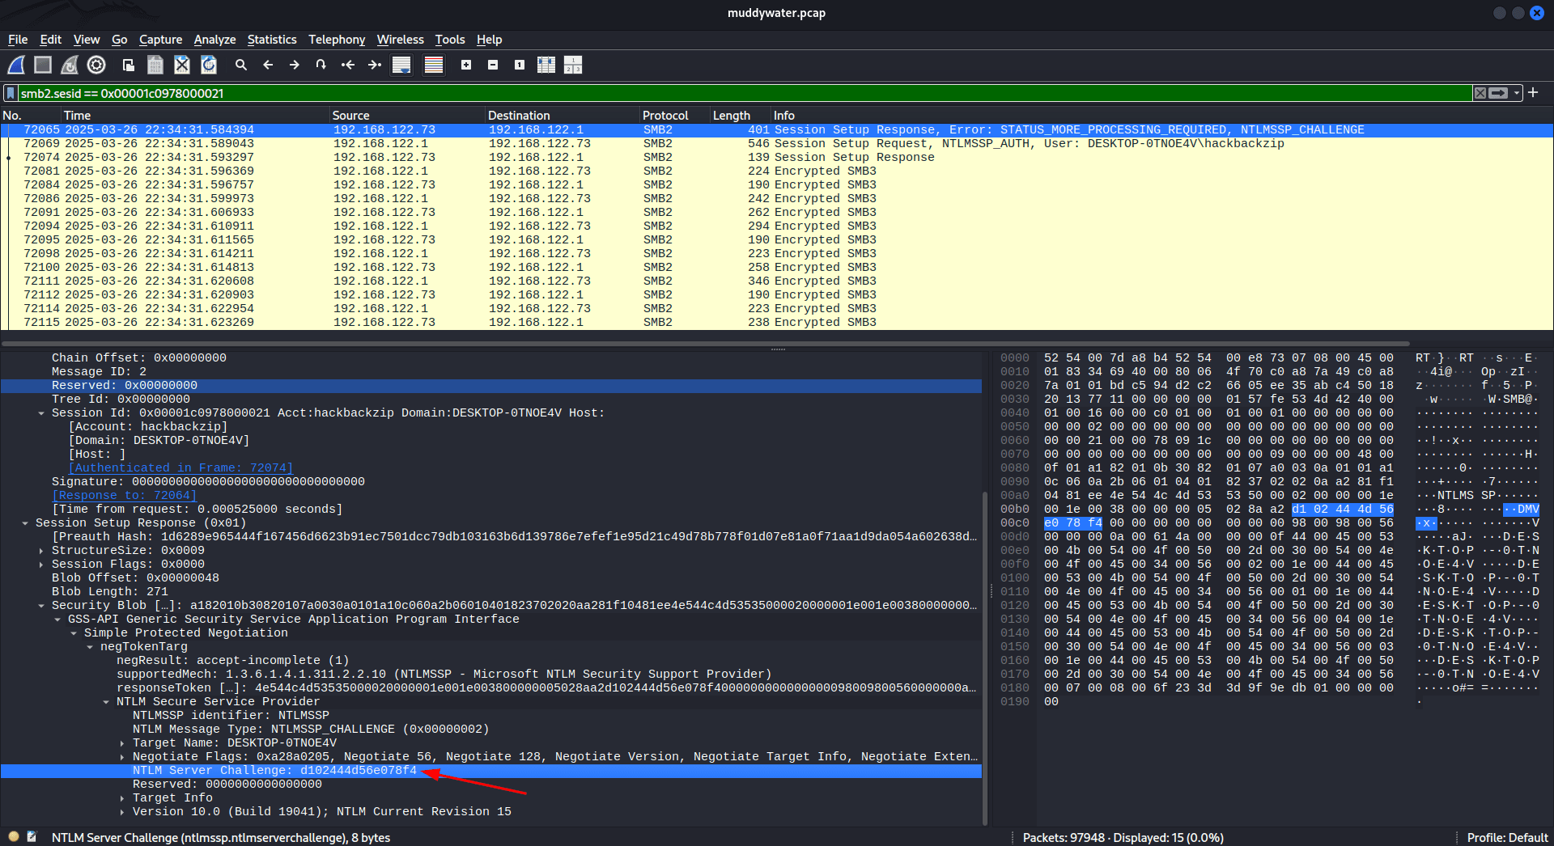Click the Profile: Default status entry
The height and width of the screenshot is (846, 1554).
click(1507, 837)
